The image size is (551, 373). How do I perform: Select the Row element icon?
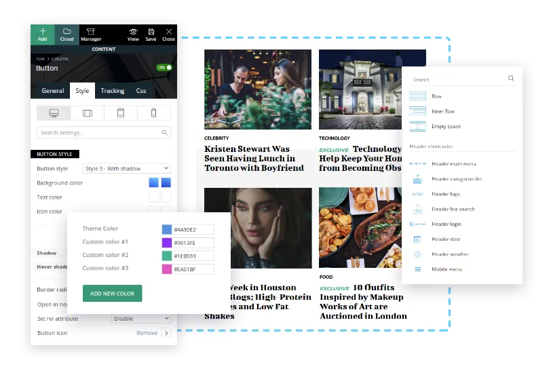tap(418, 96)
